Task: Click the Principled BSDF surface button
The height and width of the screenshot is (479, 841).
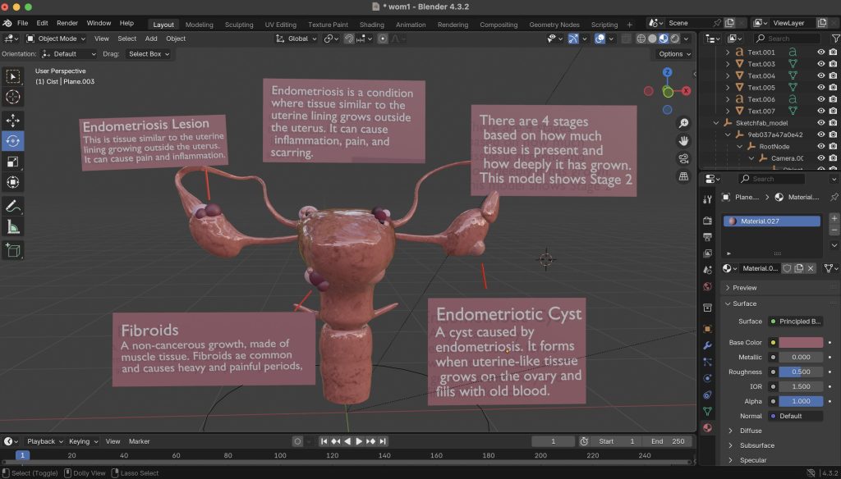Action: 796,322
